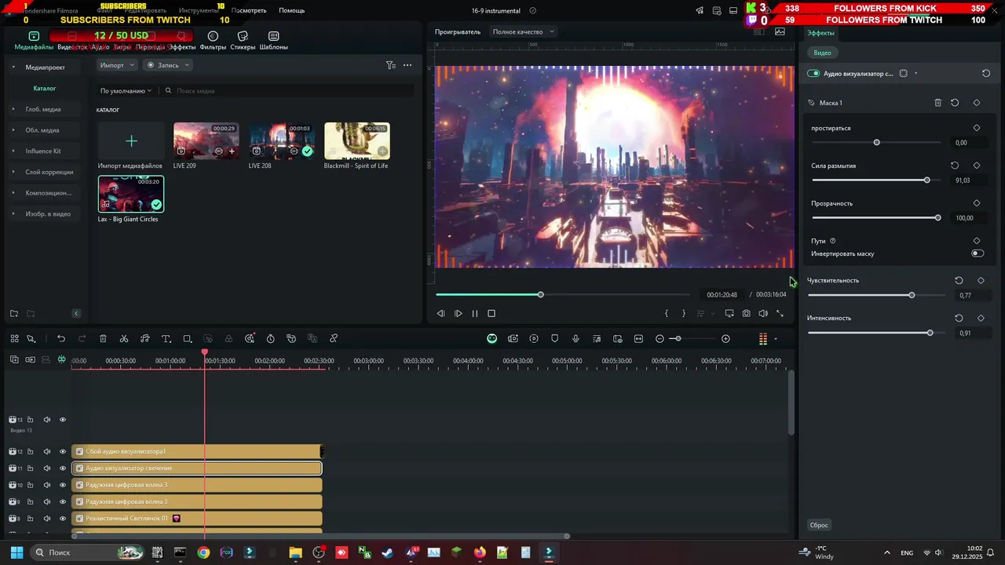Viewport: 1005px width, 565px height.
Task: Open the Запись dropdown
Action: pyautogui.click(x=168, y=65)
